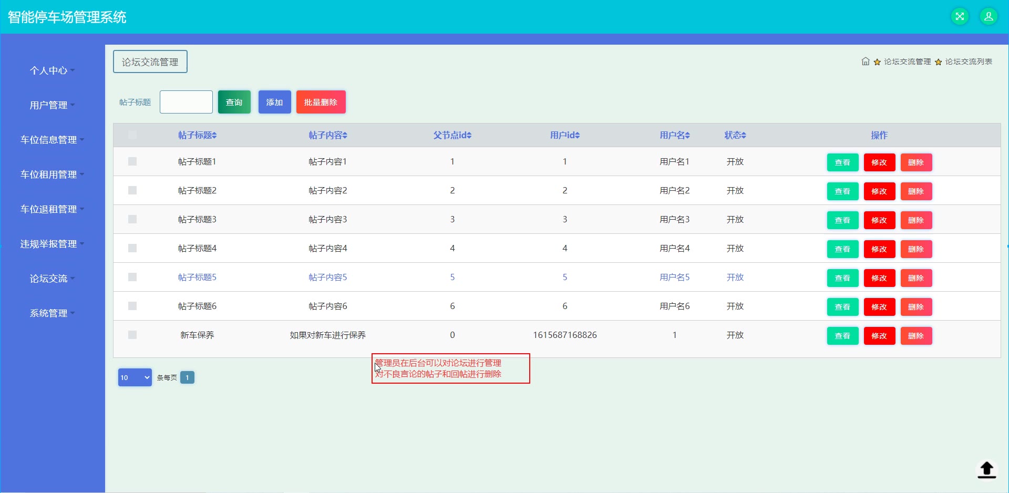1009x493 pixels.
Task: Edit the 帖子标题5 row with 修改
Action: click(879, 278)
